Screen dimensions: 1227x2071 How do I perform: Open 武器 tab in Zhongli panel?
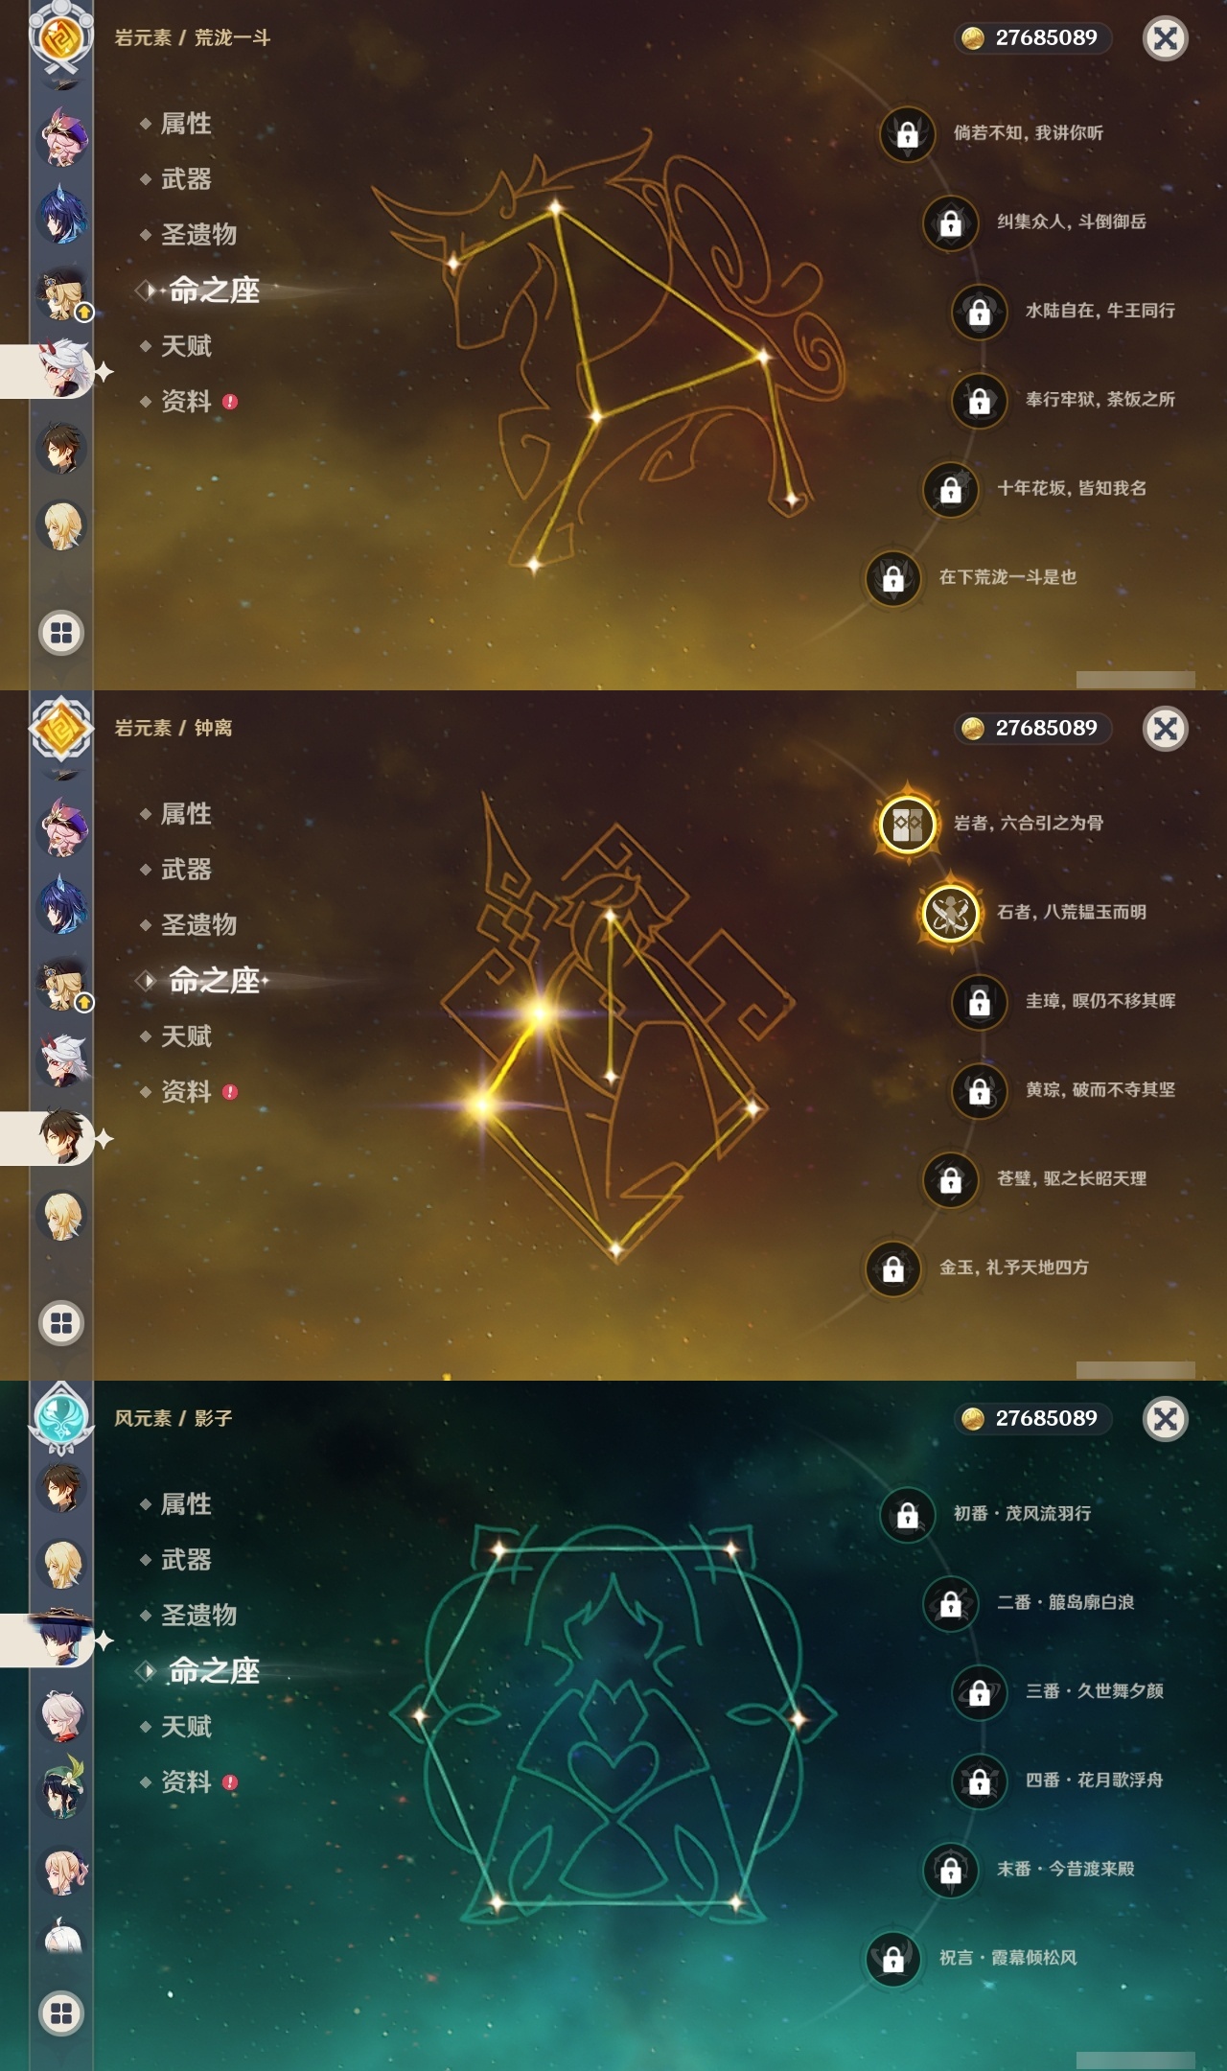click(186, 870)
